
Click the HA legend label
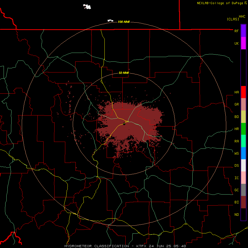pos(236,92)
